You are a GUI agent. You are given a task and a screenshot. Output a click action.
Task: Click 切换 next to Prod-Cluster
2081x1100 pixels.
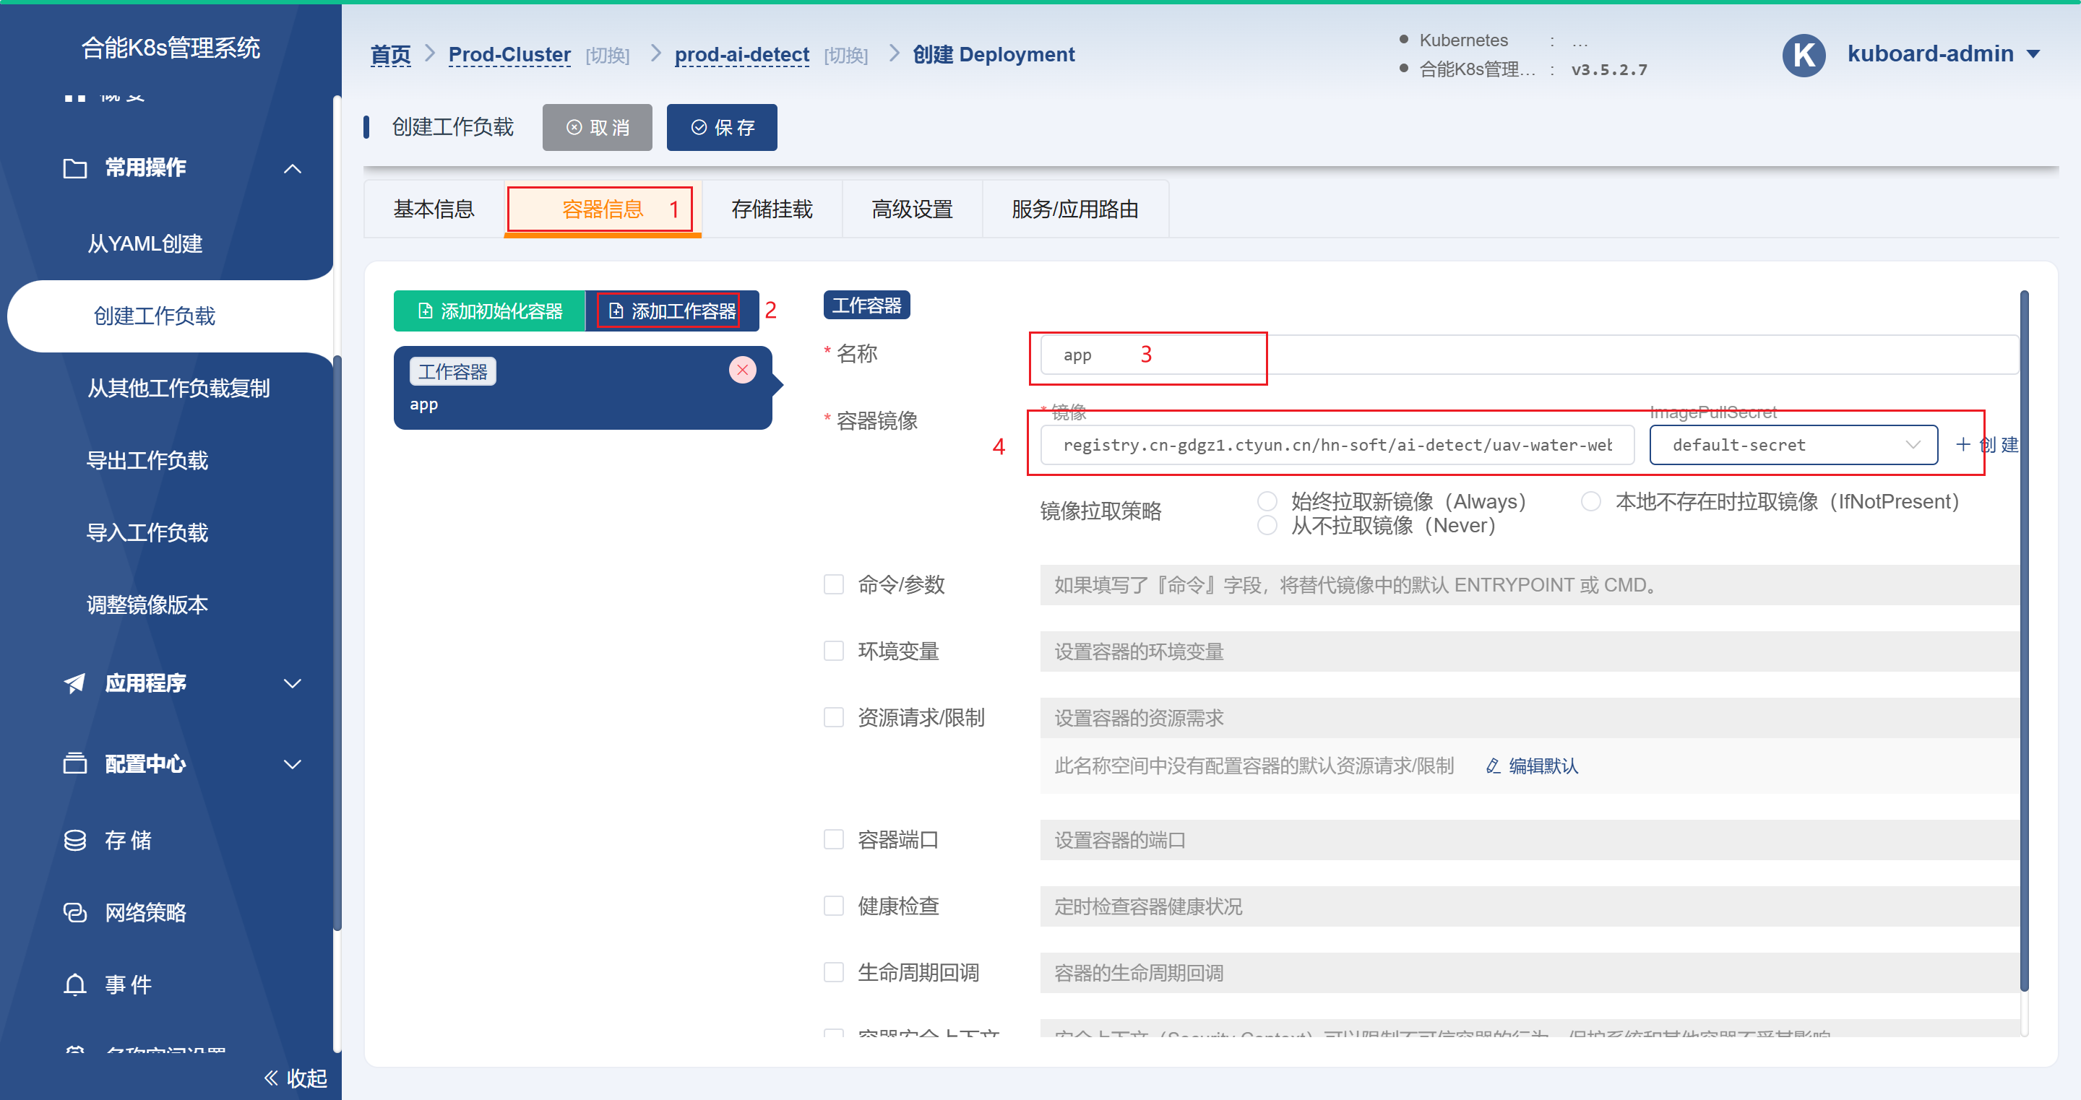(x=608, y=55)
